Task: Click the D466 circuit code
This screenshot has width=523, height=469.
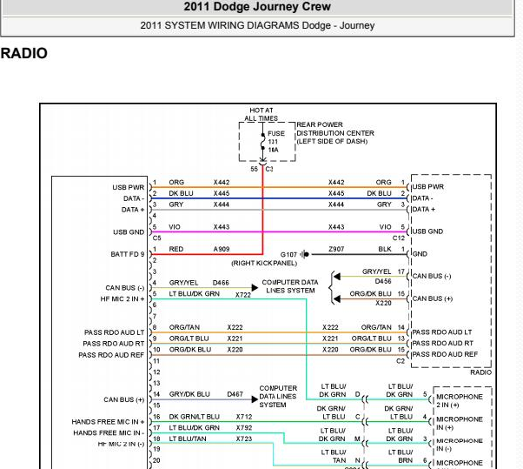Action: click(x=221, y=283)
